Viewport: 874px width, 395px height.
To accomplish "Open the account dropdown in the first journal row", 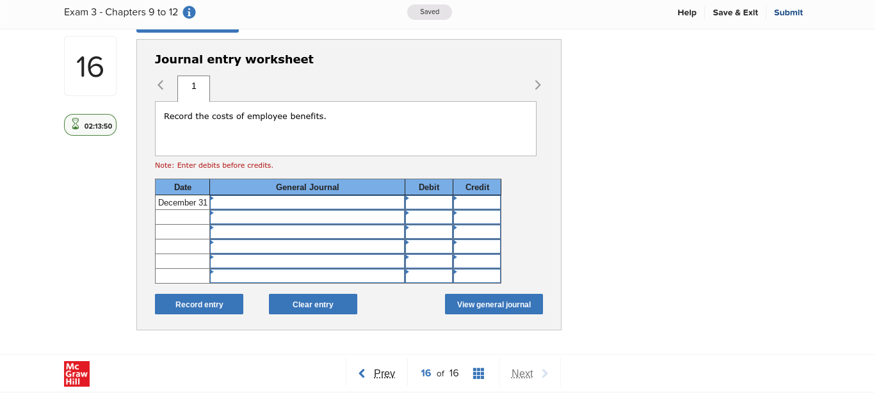I will click(x=307, y=202).
